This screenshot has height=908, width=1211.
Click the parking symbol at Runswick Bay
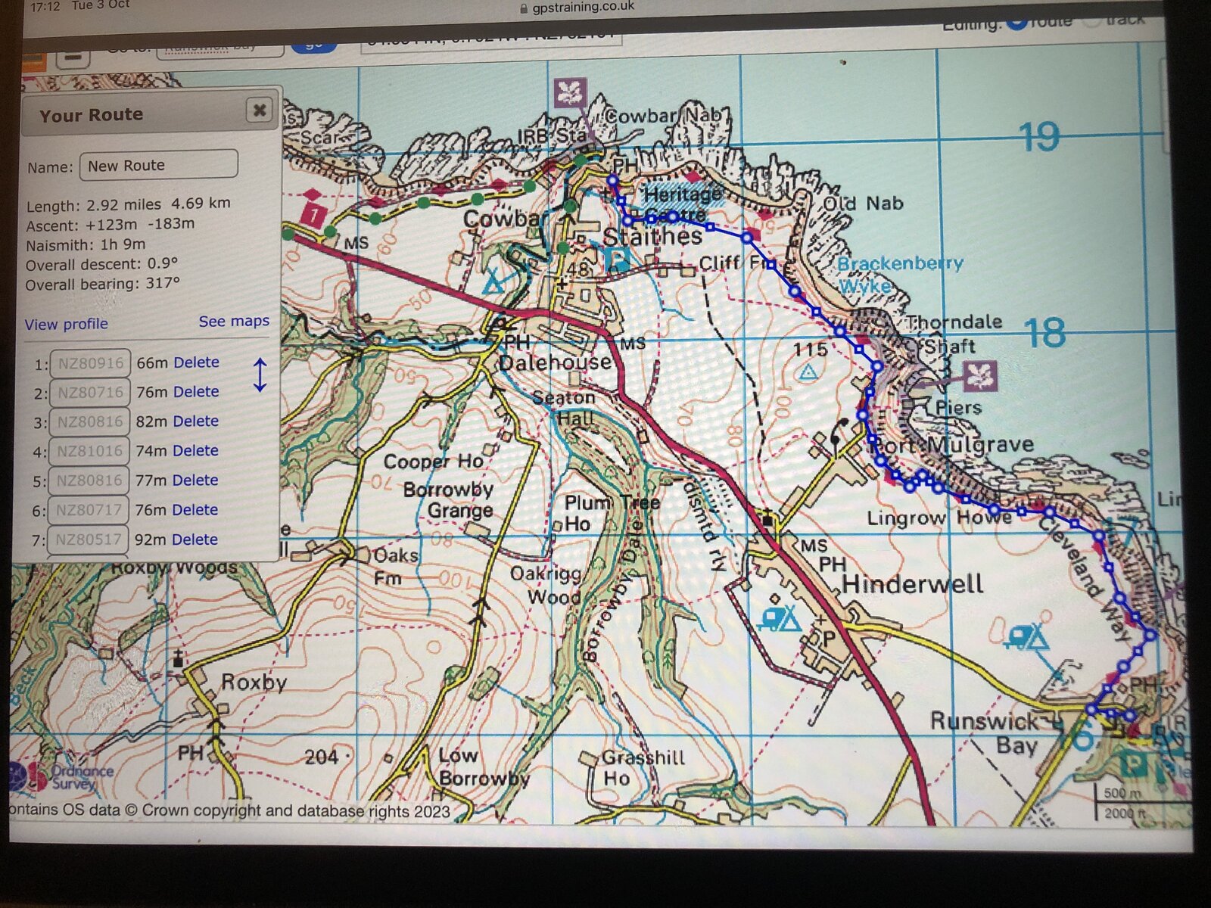pyautogui.click(x=1133, y=763)
